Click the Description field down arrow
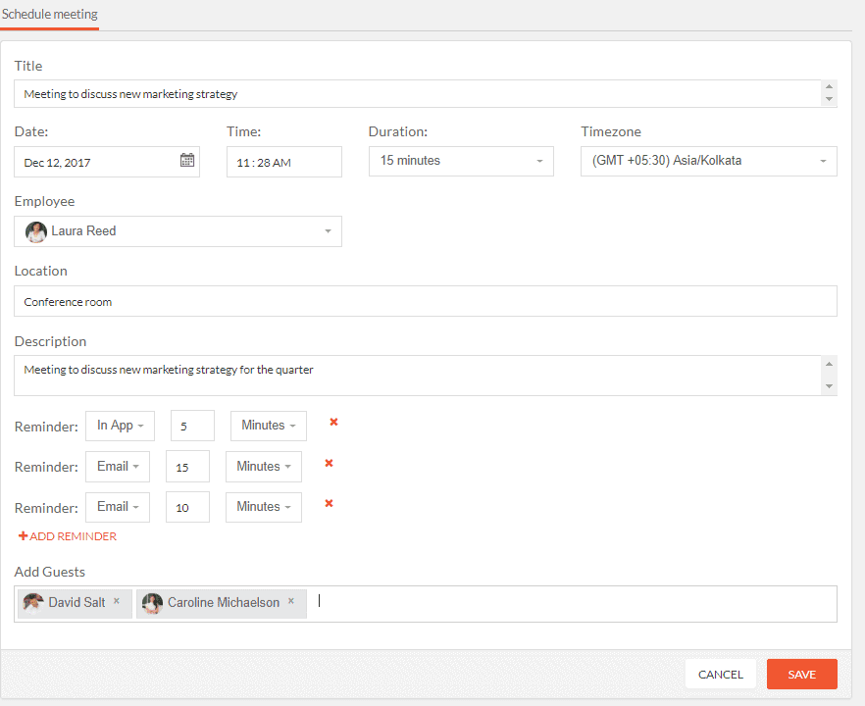 [x=829, y=386]
